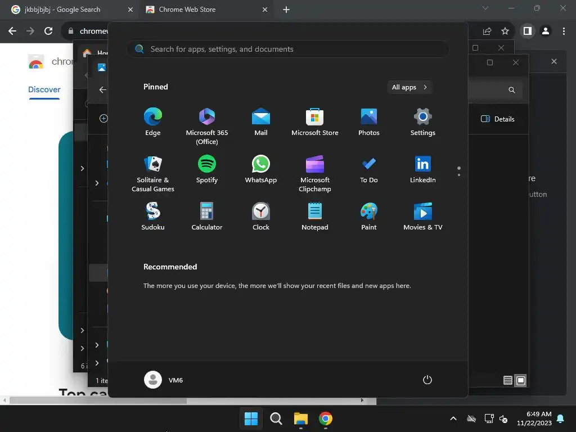576x432 pixels.
Task: Go to next page of pinned apps
Action: coord(459,174)
